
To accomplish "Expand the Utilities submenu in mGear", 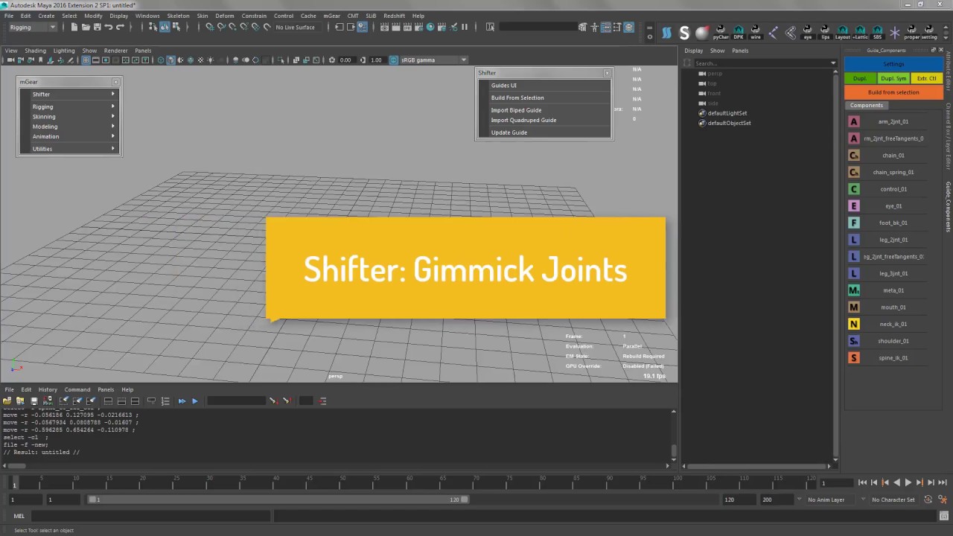I will point(73,149).
